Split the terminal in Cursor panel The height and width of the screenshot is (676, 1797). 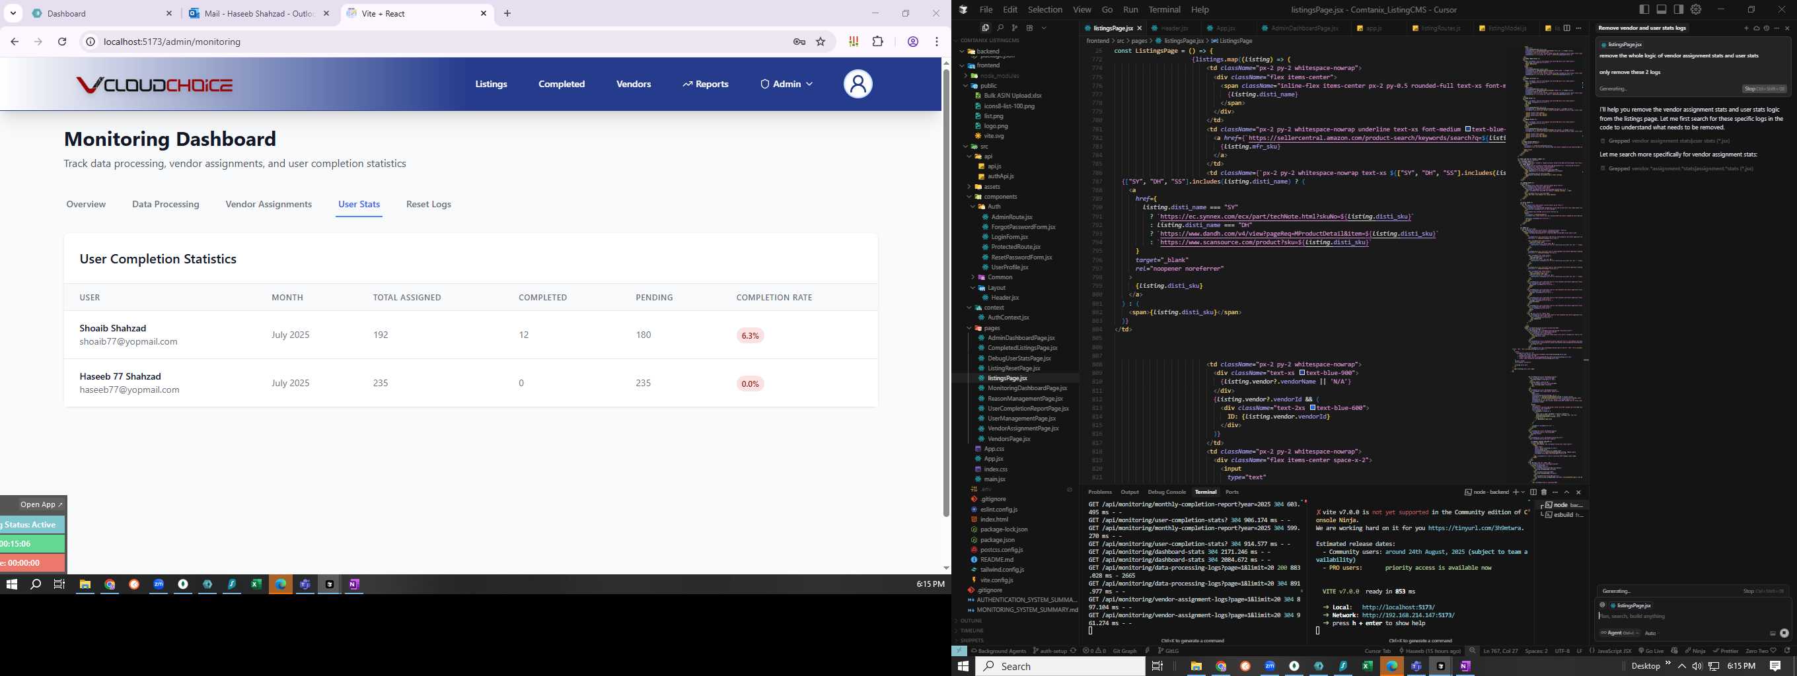click(1533, 492)
